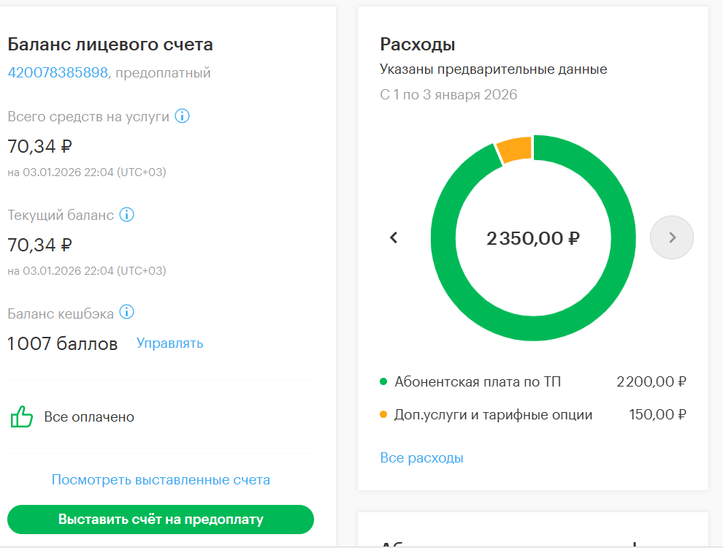This screenshot has width=723, height=548.
Task: Click "Абонентская плата по ТП" legend label
Action: [478, 381]
